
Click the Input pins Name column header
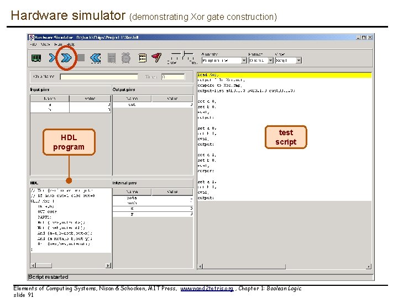click(50, 98)
